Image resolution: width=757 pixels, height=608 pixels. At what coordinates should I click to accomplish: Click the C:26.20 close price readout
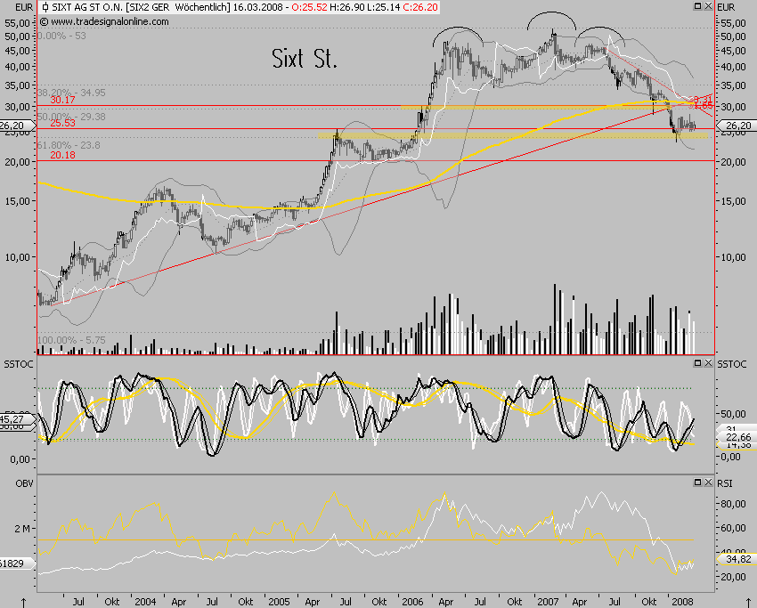[x=422, y=7]
